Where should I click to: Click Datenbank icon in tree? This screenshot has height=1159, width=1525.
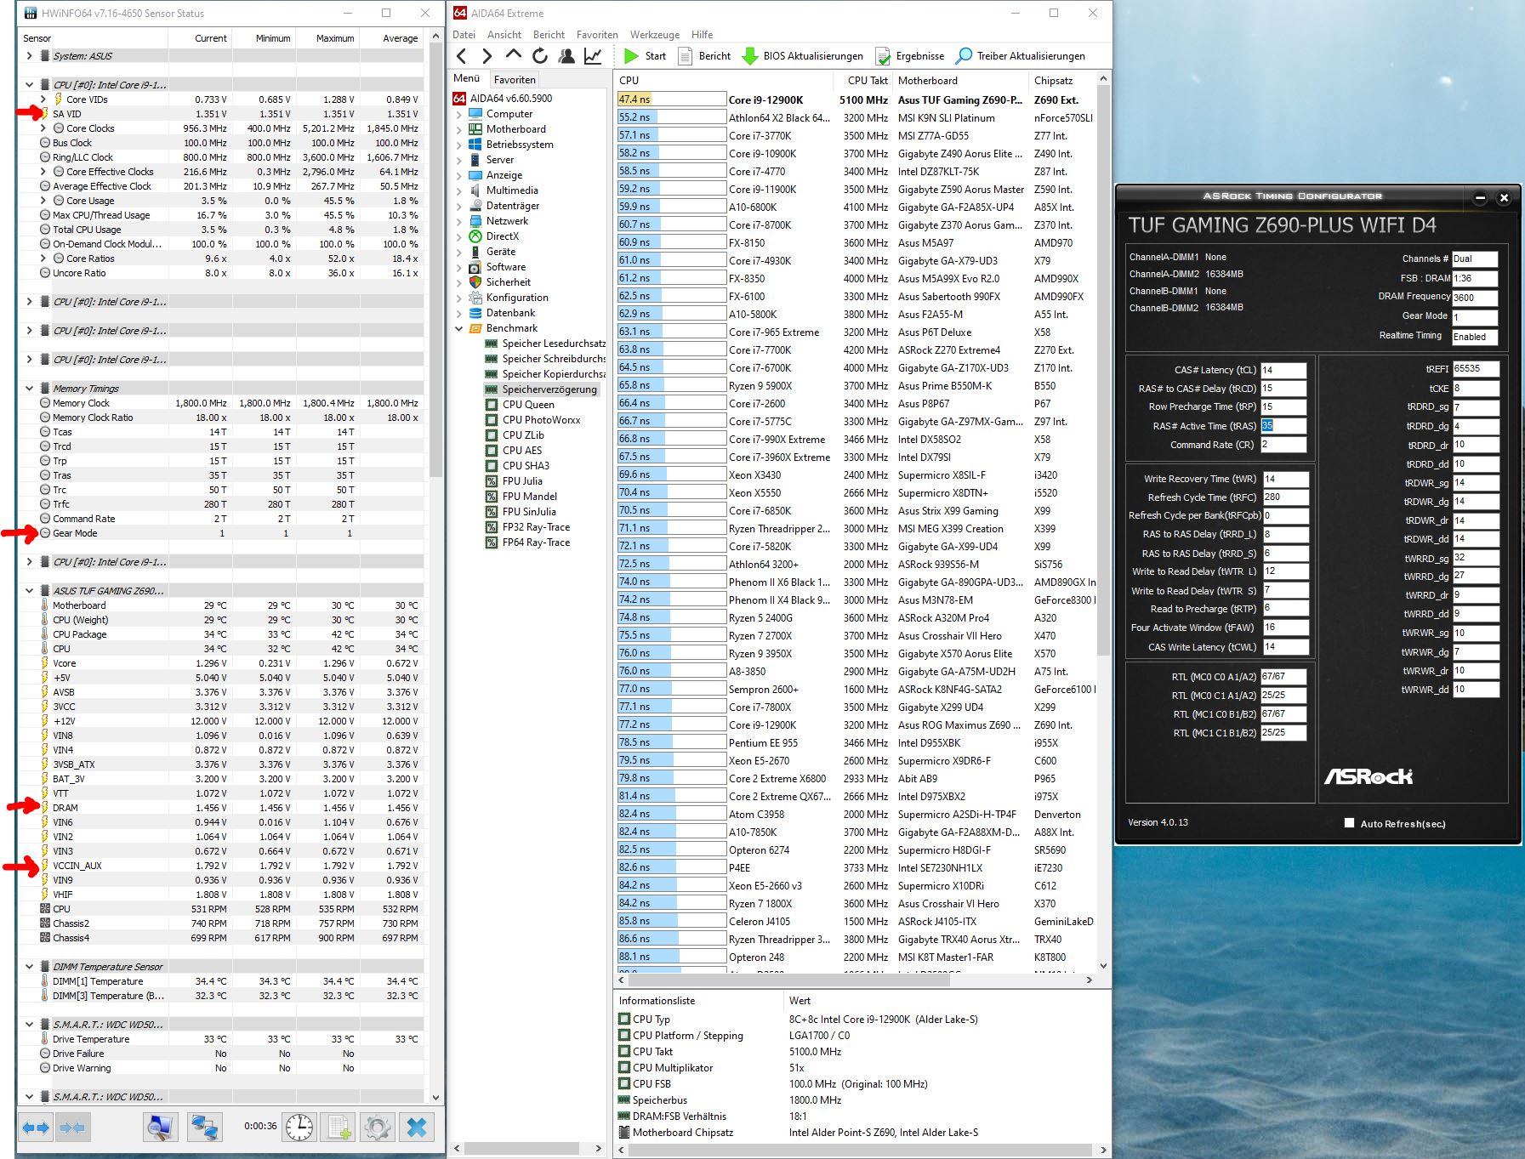point(475,313)
